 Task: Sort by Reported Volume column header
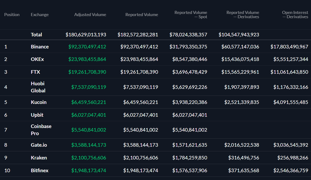pyautogui.click(x=142, y=15)
